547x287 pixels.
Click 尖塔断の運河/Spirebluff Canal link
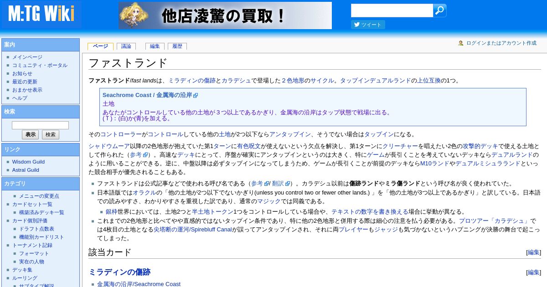click(x=193, y=230)
